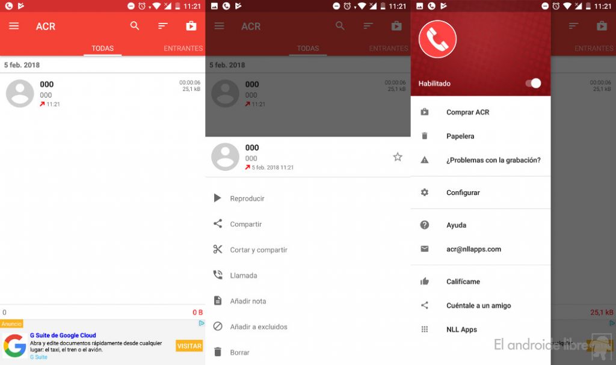Switch to the ENTRANTES tab on first screen
This screenshot has width=616, height=365.
pos(183,48)
